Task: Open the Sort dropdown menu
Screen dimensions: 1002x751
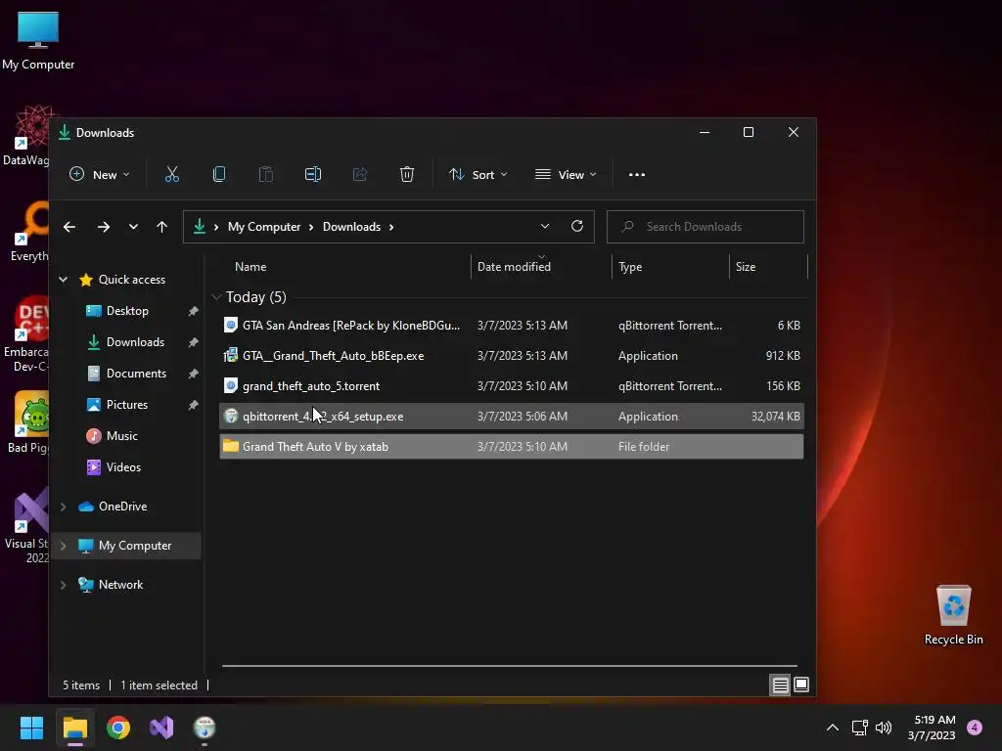Action: 478,174
